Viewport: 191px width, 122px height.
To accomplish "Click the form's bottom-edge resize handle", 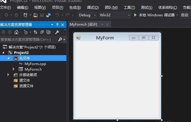I will pos(117,120).
